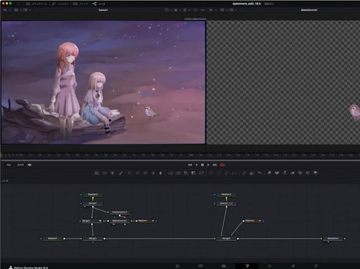Viewport: 360px width, 269px height.
Task: Add a Polygon mask from the toolbar
Action: 227,173
